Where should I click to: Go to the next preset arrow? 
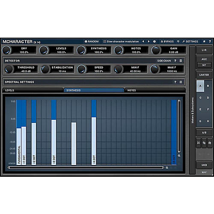click(x=149, y=42)
